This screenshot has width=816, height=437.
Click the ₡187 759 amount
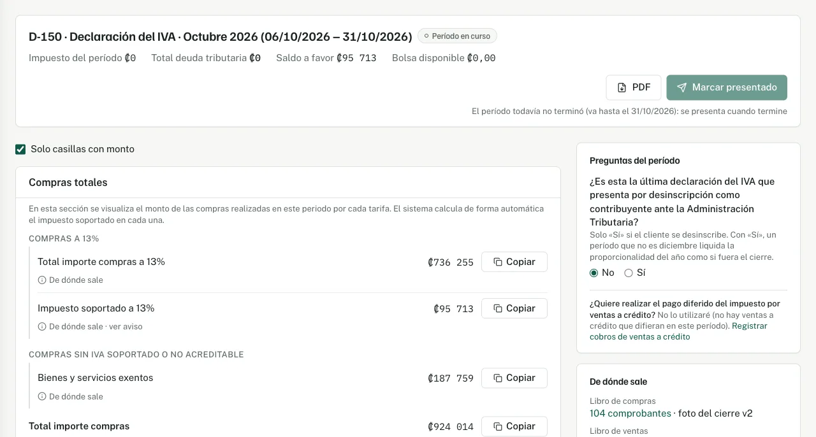pyautogui.click(x=451, y=378)
